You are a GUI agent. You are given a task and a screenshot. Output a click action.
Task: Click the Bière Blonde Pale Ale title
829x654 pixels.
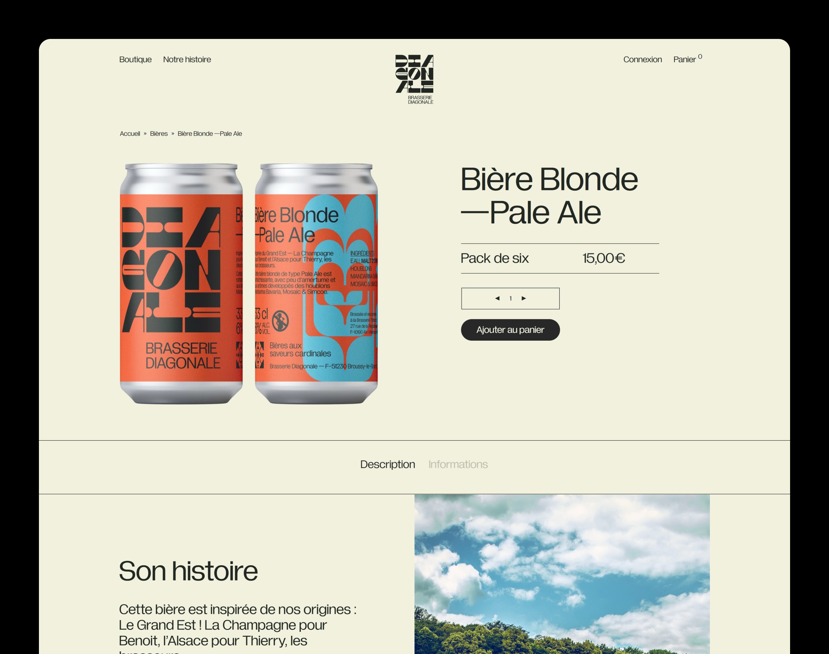[549, 196]
